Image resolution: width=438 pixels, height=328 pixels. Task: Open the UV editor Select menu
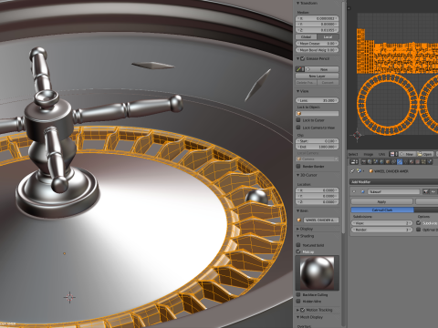click(x=353, y=154)
